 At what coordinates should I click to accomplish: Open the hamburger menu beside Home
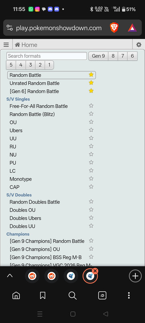pos(6,45)
